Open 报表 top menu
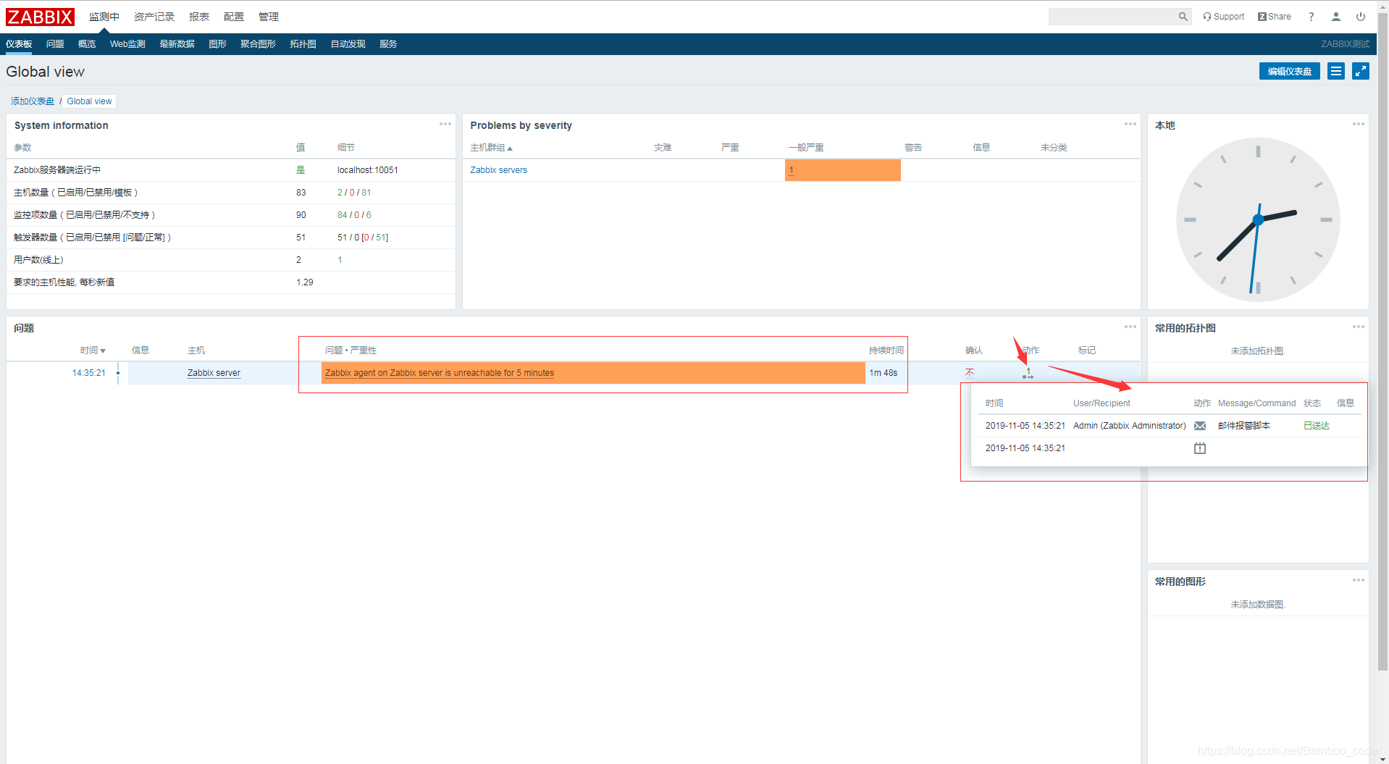 click(x=199, y=17)
